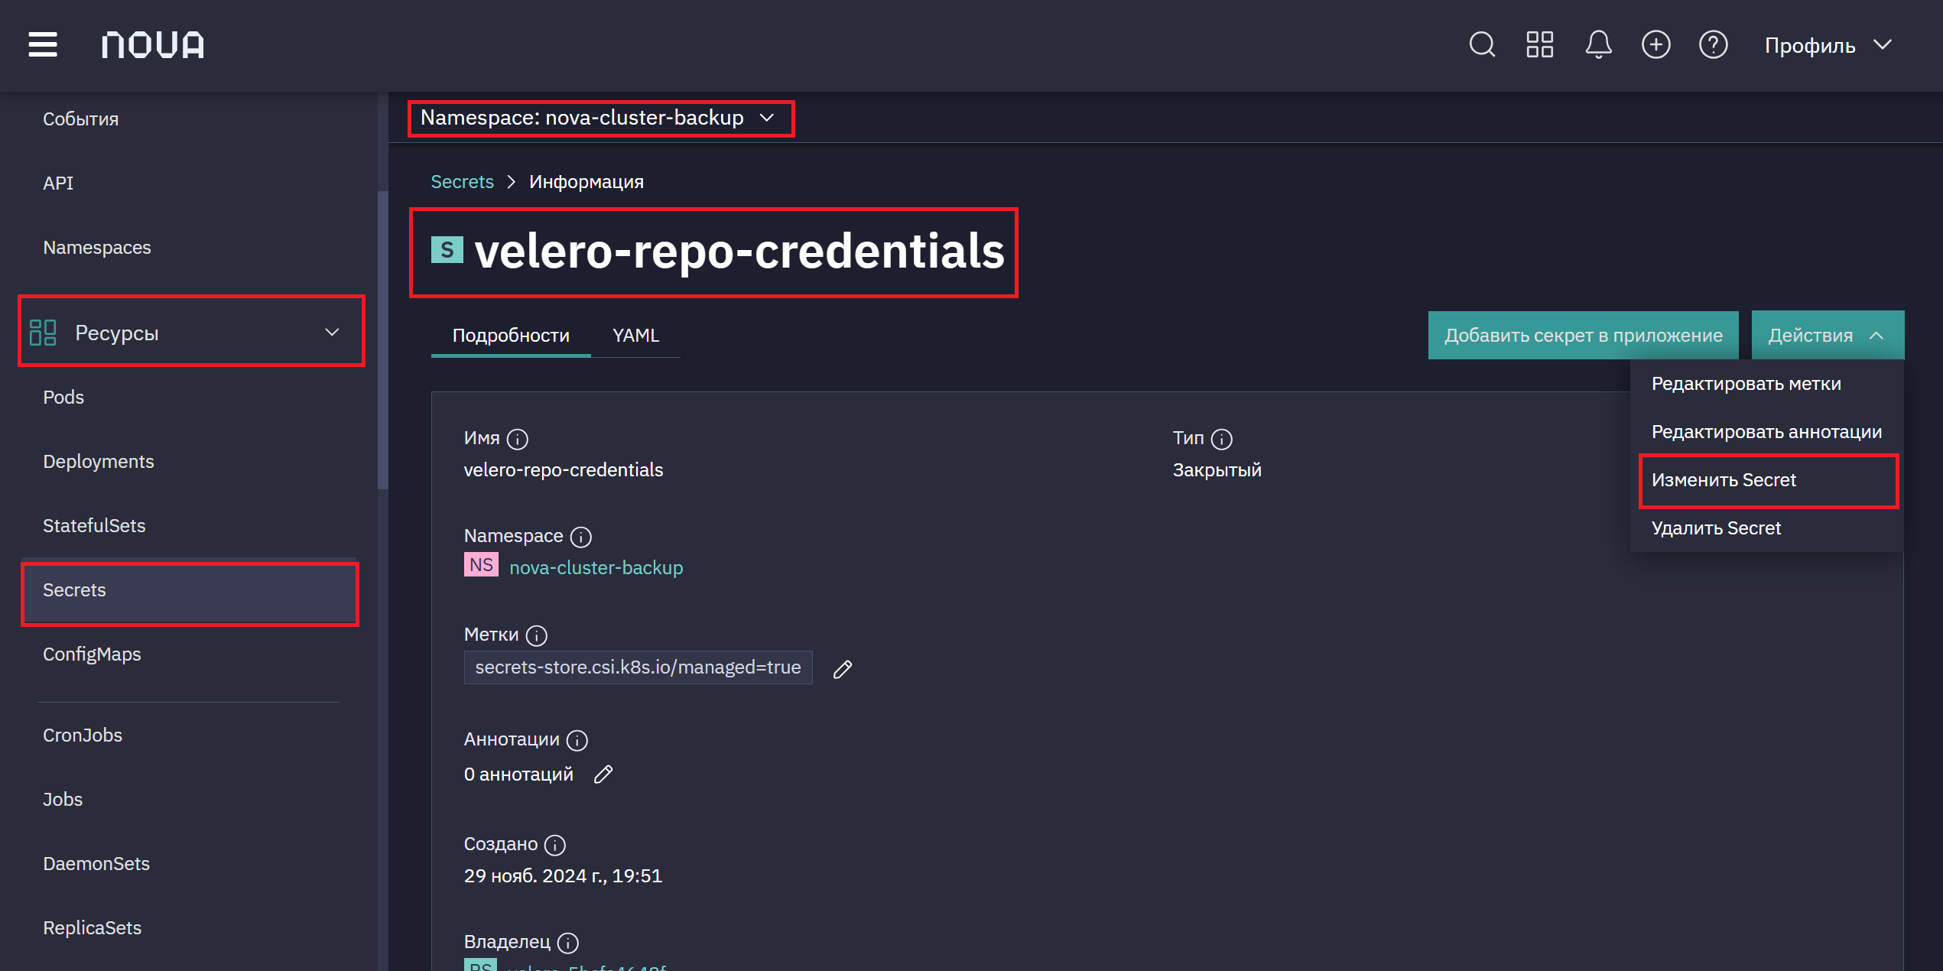
Task: Open the Namespace selector dropdown
Action: [x=599, y=118]
